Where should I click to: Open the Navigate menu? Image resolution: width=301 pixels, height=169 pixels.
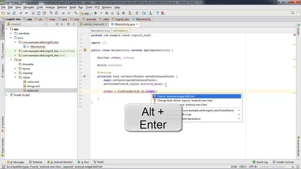point(29,8)
